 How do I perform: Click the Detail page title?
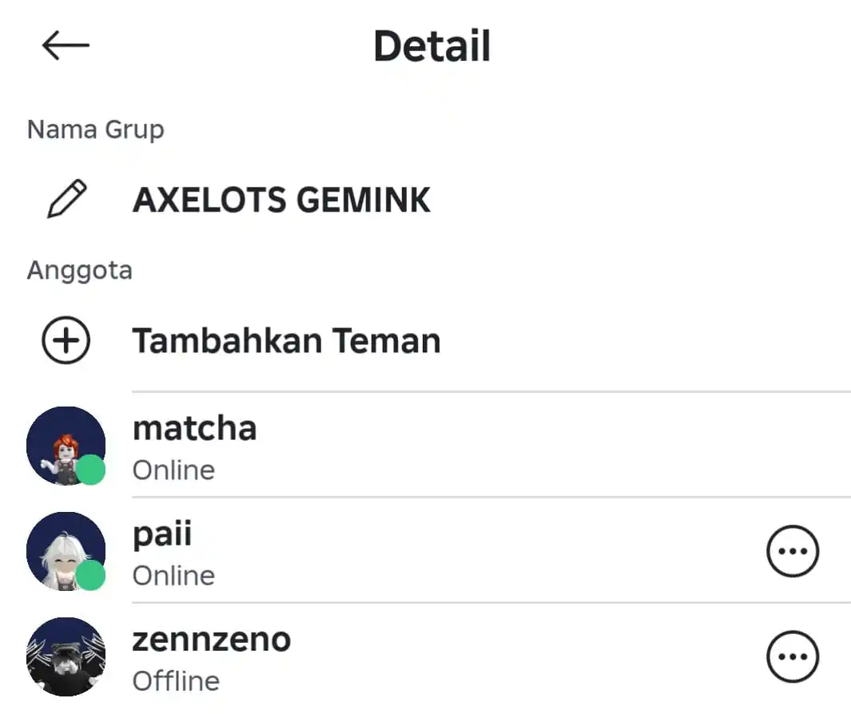pos(432,46)
